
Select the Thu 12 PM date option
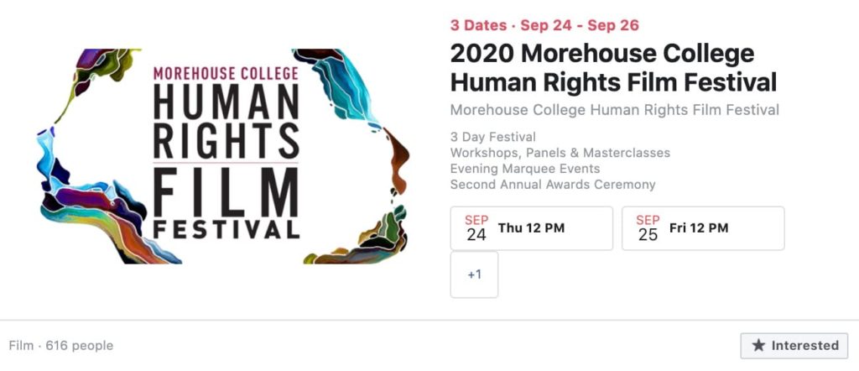(531, 228)
